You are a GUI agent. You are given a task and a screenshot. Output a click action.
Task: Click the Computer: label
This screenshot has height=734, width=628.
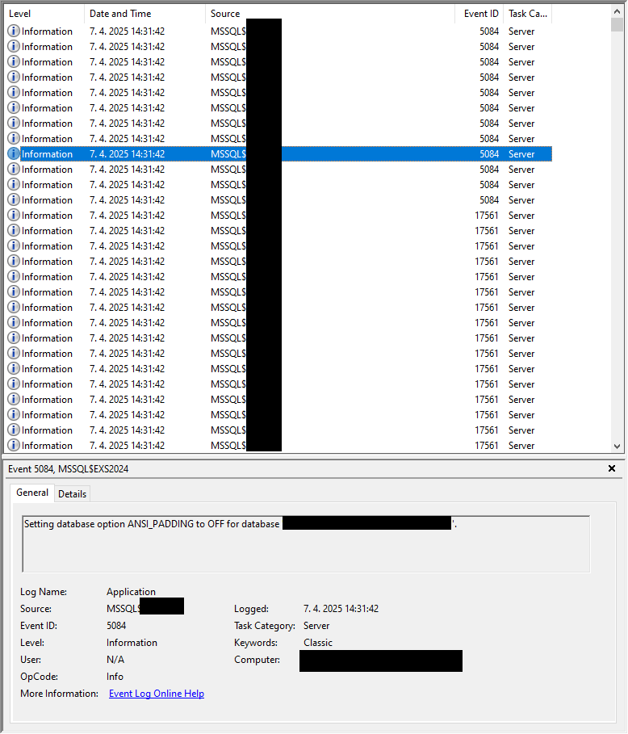[x=257, y=660]
